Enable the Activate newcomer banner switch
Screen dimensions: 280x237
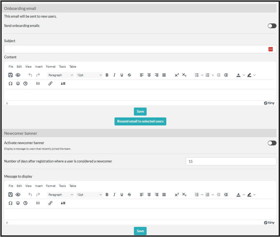coord(272,143)
